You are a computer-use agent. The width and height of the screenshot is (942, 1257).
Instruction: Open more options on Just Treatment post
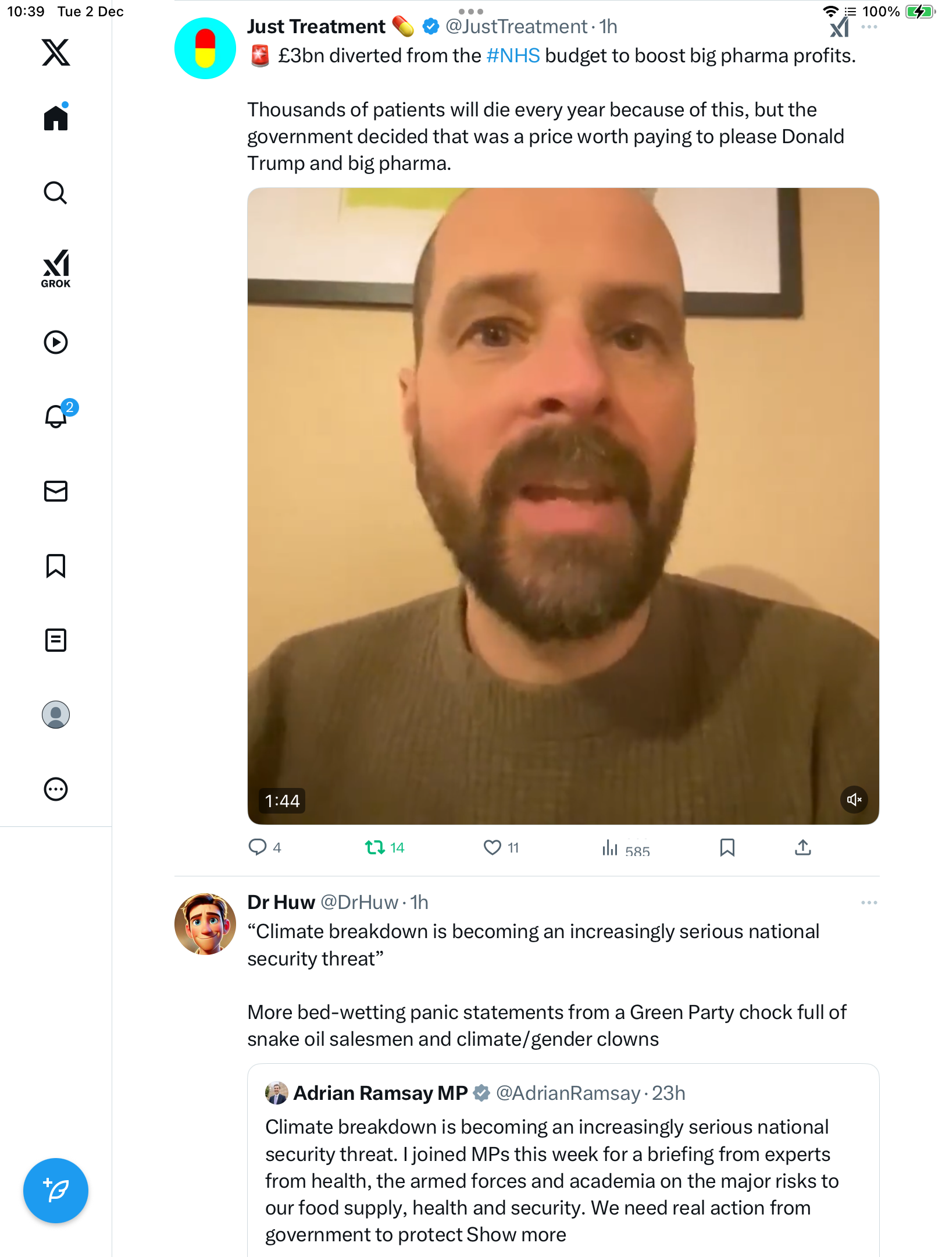869,27
